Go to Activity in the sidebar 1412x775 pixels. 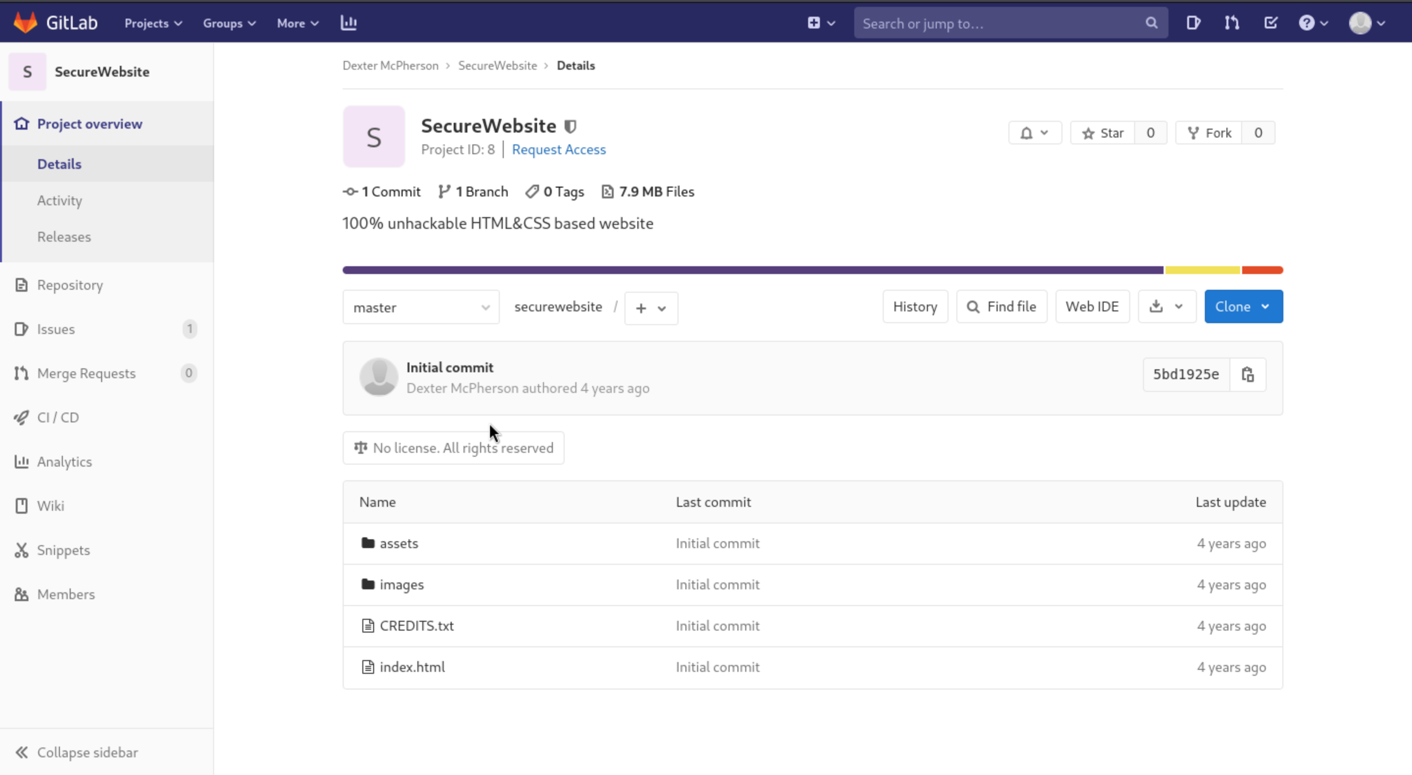[x=60, y=201]
